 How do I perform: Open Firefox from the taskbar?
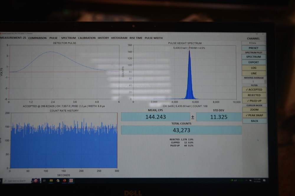pos(64,181)
